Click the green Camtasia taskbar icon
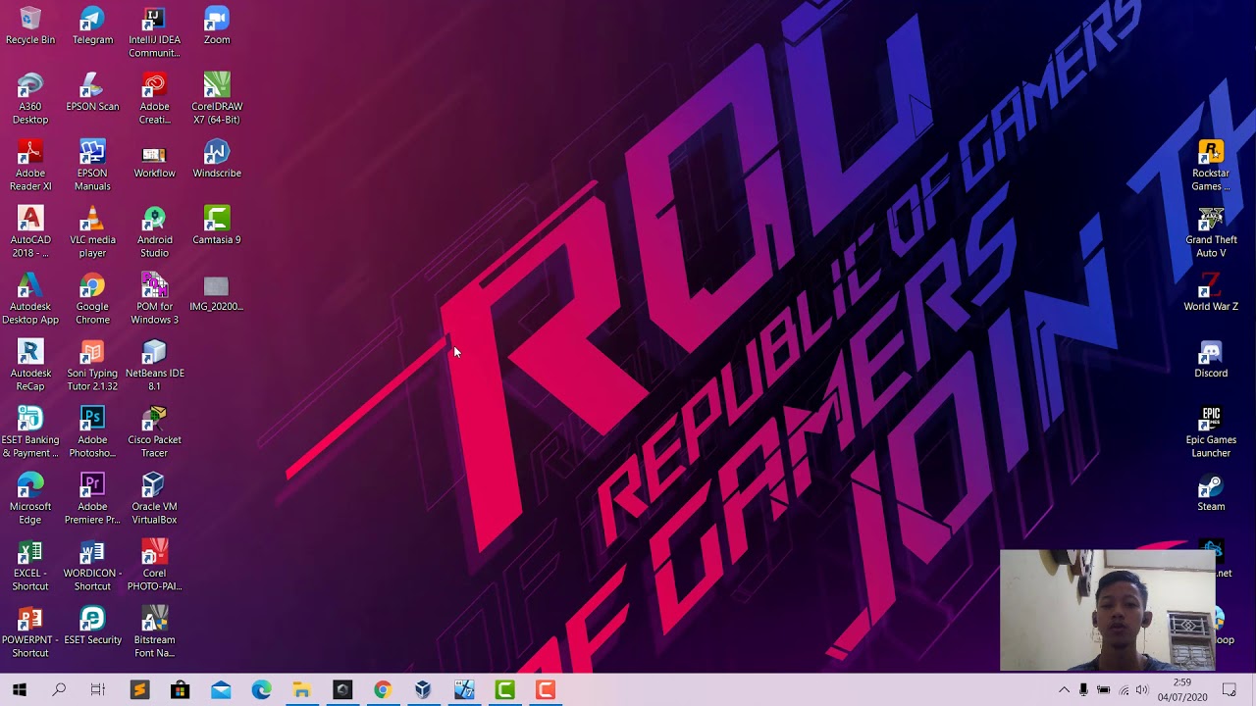 pos(504,690)
